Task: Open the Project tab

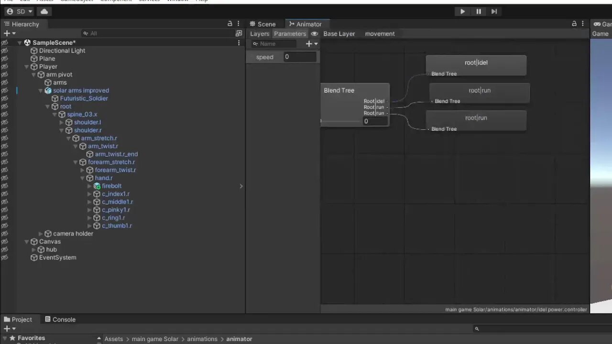Action: click(18, 320)
